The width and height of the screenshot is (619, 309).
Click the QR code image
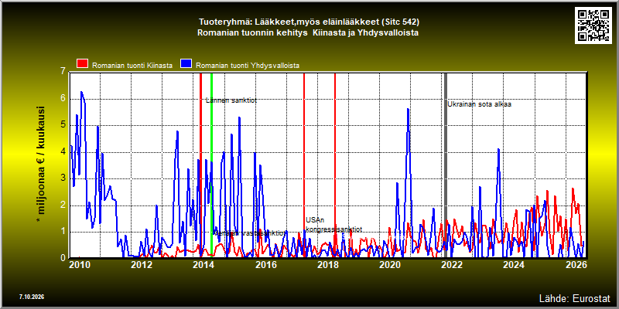[593, 25]
